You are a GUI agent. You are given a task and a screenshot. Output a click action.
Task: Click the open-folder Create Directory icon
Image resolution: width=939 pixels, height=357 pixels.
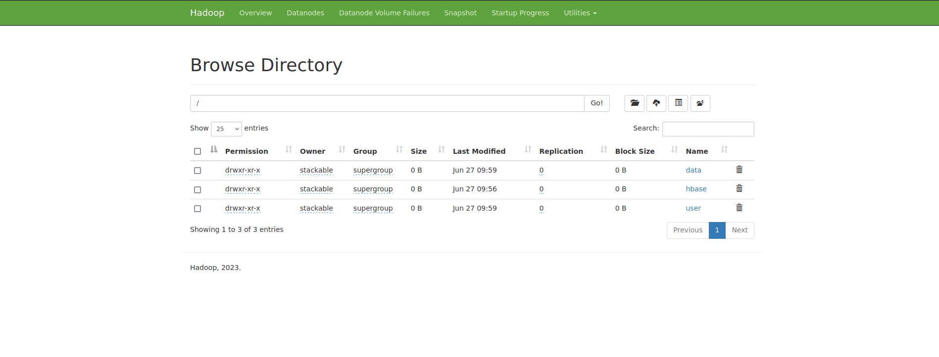click(x=634, y=103)
